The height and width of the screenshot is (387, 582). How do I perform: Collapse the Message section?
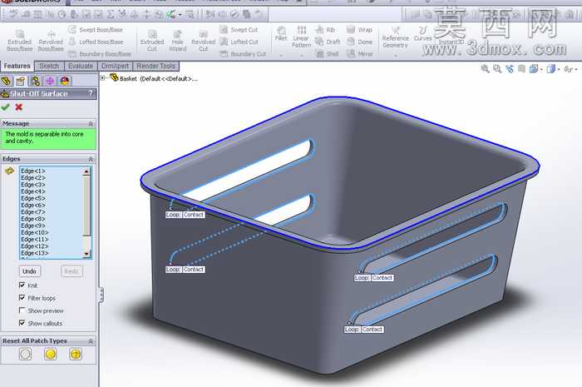[91, 123]
